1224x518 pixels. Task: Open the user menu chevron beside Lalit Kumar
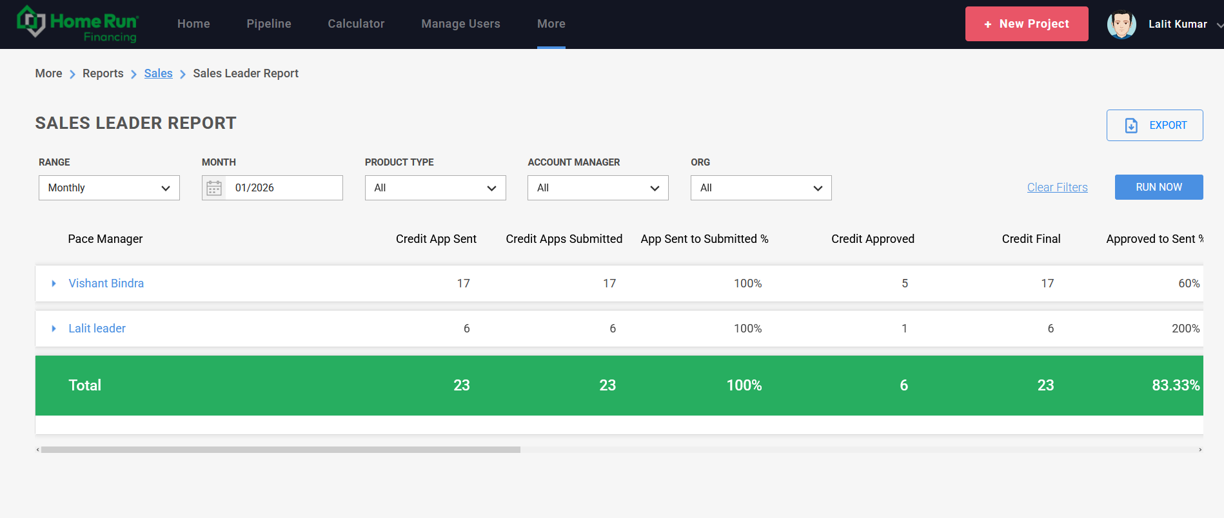[x=1219, y=25]
